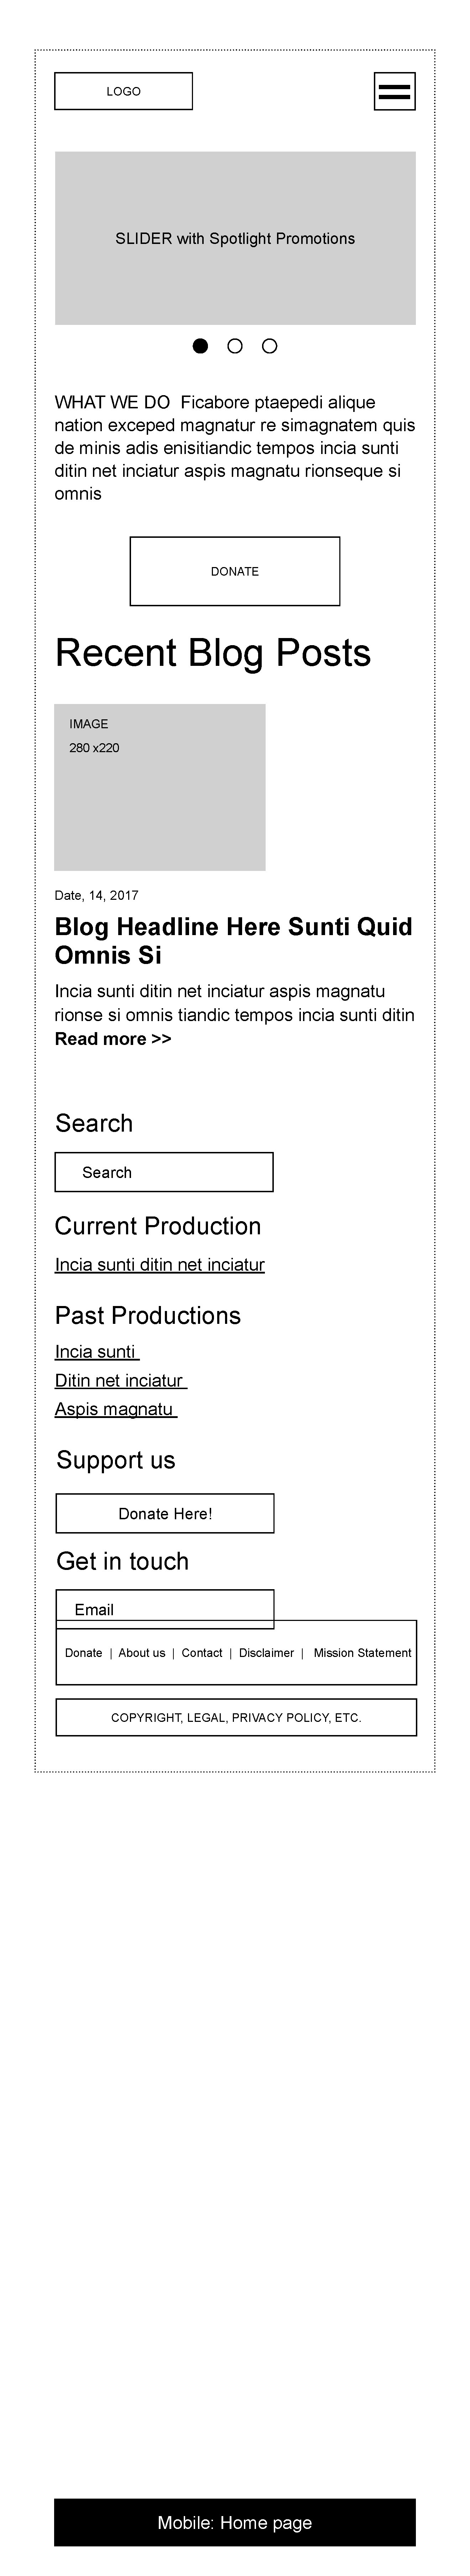Click the DONATE button
Image resolution: width=470 pixels, height=2576 pixels.
[235, 571]
